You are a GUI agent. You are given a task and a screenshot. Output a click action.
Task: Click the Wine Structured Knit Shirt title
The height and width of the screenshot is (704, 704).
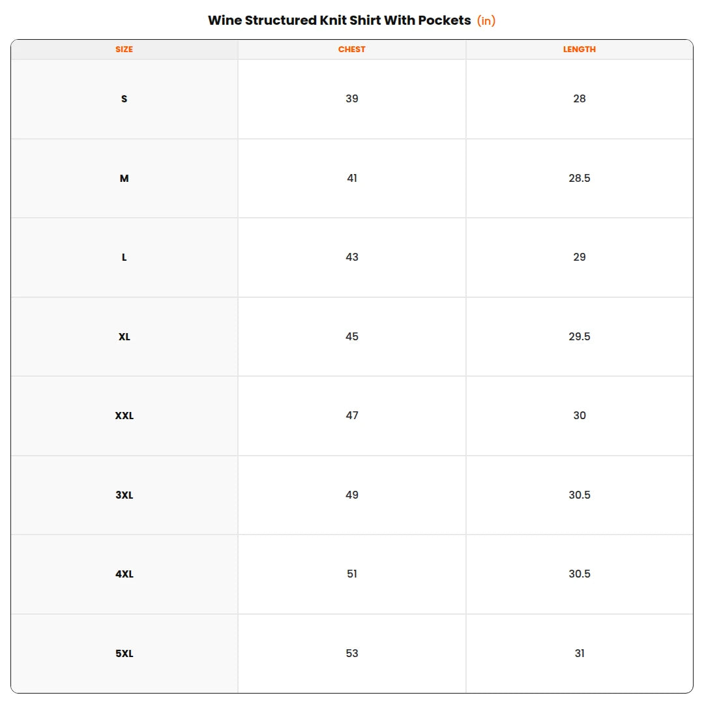340,20
